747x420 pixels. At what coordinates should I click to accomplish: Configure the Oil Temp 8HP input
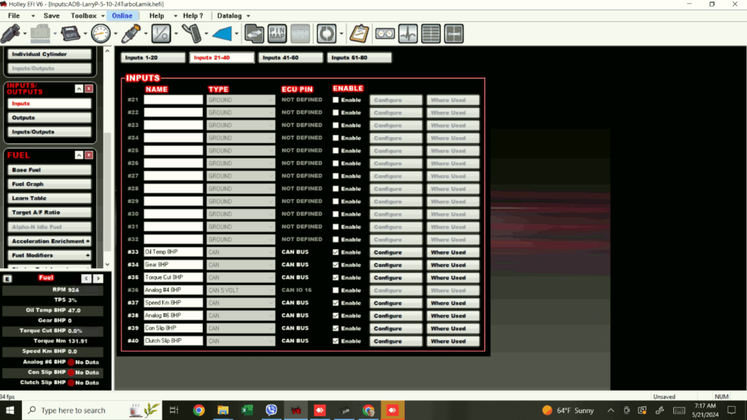click(x=396, y=252)
